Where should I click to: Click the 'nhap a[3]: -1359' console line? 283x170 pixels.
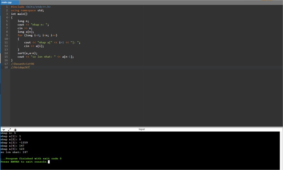(x=14, y=143)
